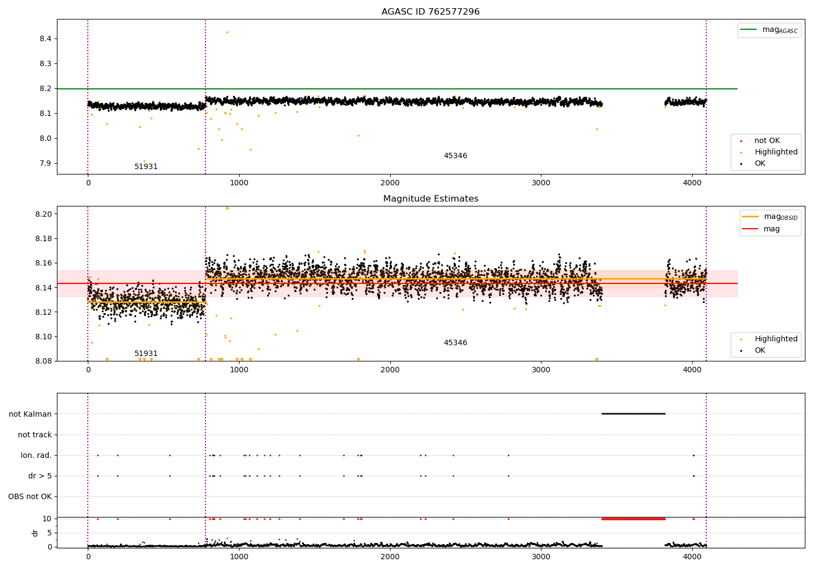Click the 'Highlighted' legend entry in top plot
Screen dimensions: 813x569
tap(769, 152)
